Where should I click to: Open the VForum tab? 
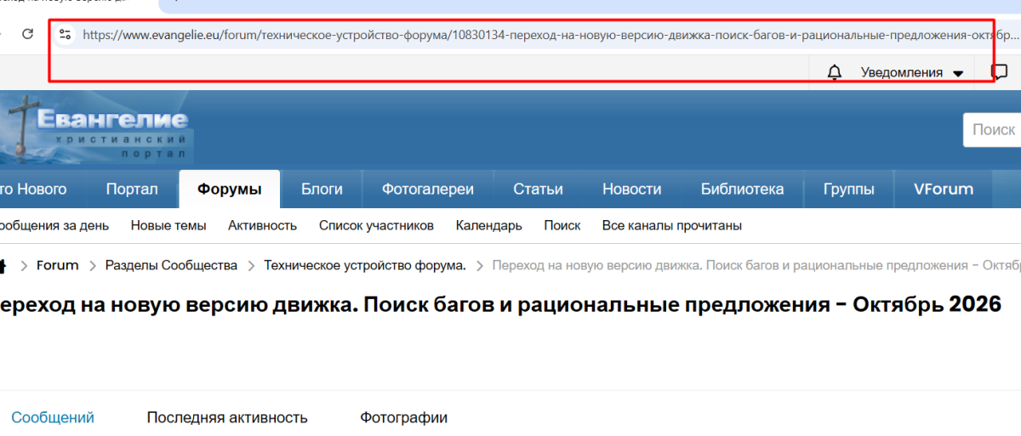point(943,190)
